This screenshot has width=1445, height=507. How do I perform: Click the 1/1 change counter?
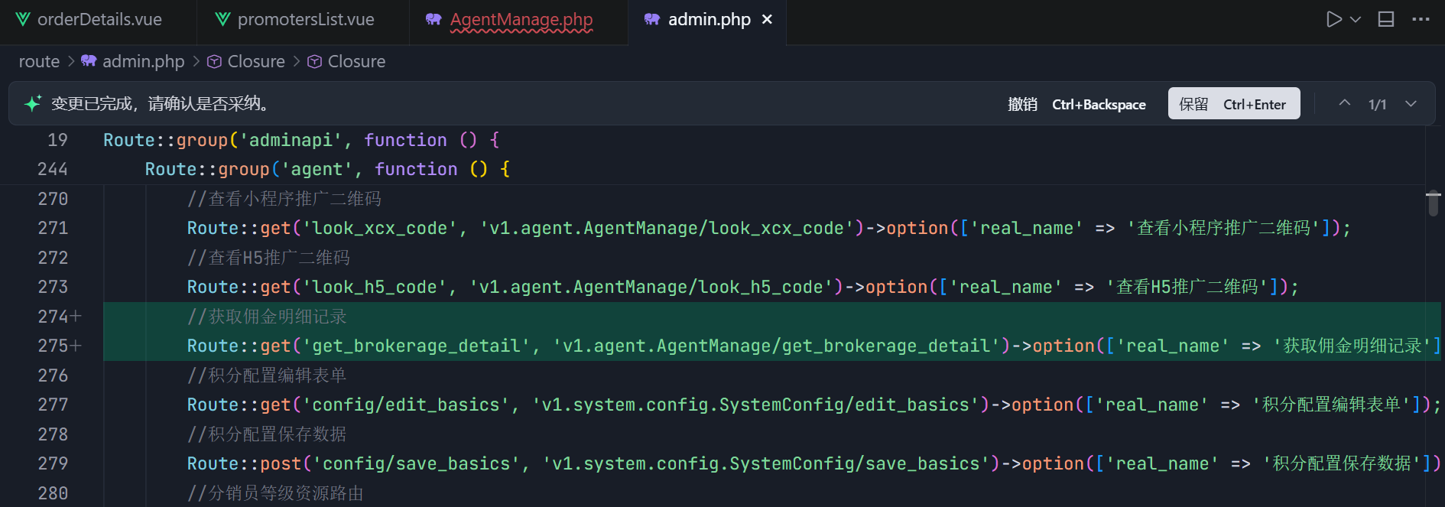[1377, 104]
